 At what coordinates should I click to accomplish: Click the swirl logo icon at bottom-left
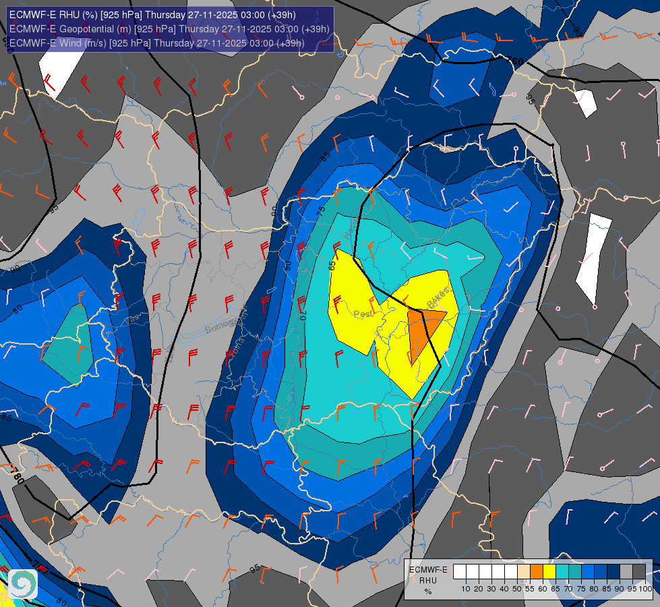(x=23, y=584)
